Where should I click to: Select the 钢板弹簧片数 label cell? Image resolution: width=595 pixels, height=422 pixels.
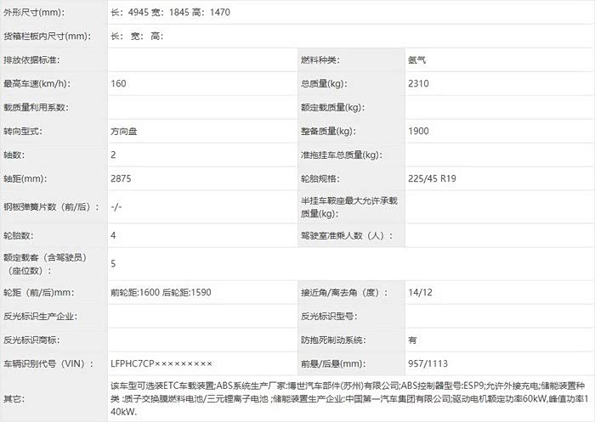tap(46, 206)
